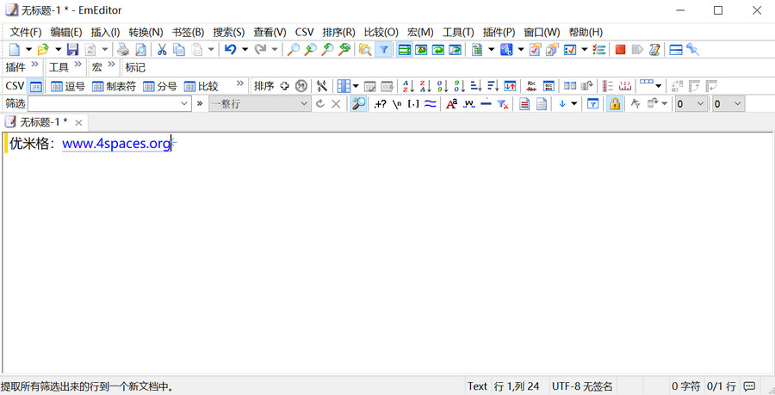The image size is (775, 395).
Task: Click the clear filter X icon
Action: click(336, 104)
